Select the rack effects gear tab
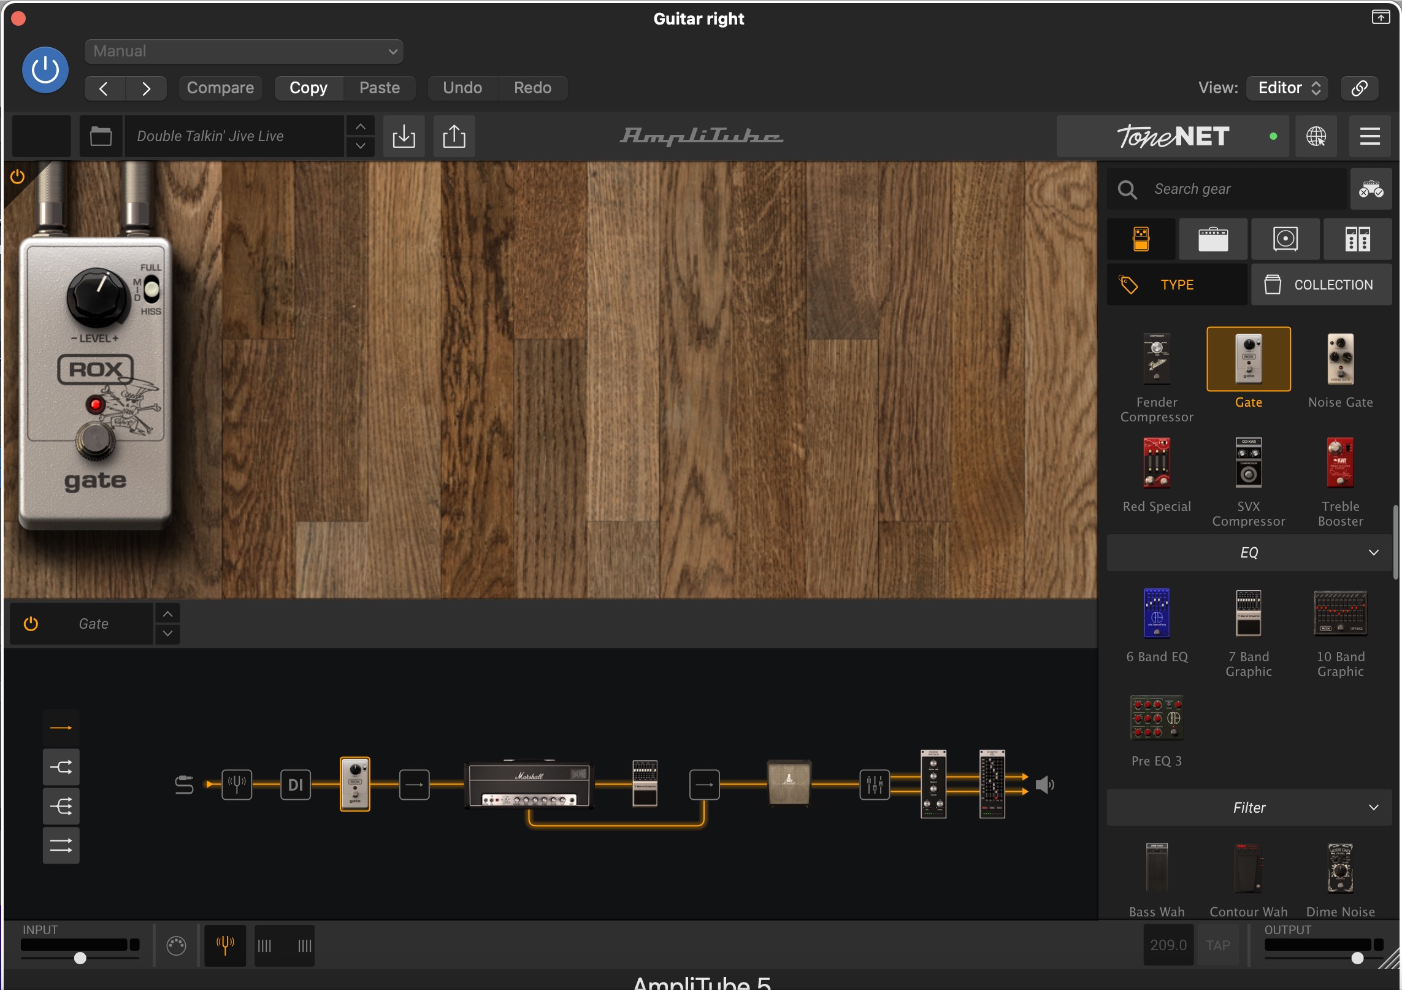The image size is (1402, 990). [1358, 239]
